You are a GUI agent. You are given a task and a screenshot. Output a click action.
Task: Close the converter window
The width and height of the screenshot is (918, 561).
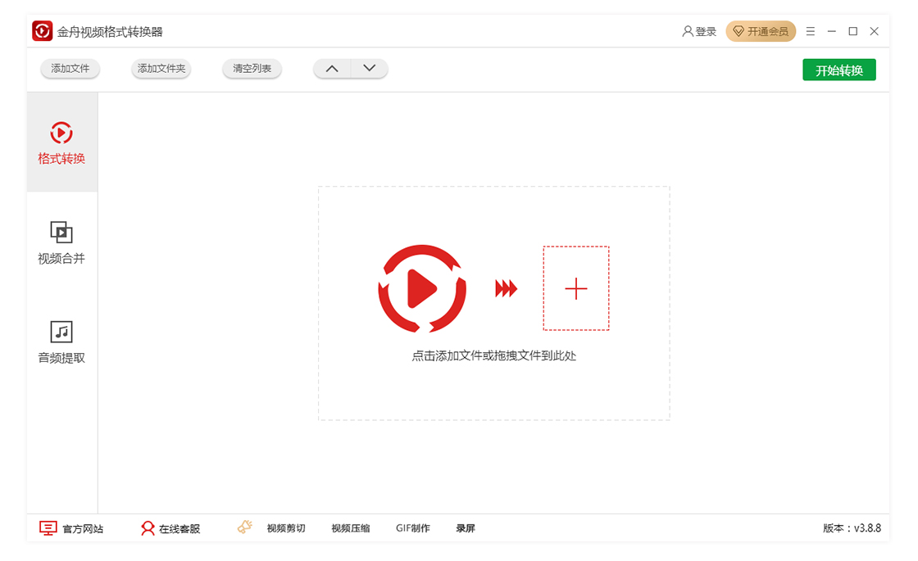874,32
